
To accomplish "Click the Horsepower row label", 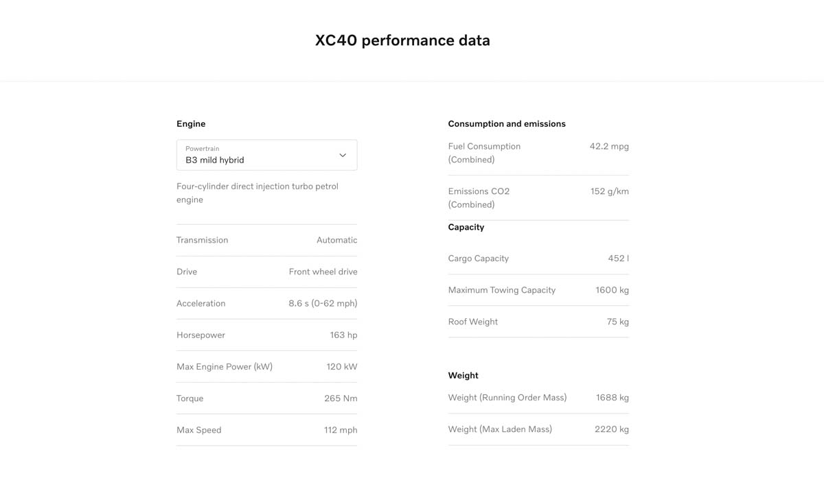I will (201, 335).
